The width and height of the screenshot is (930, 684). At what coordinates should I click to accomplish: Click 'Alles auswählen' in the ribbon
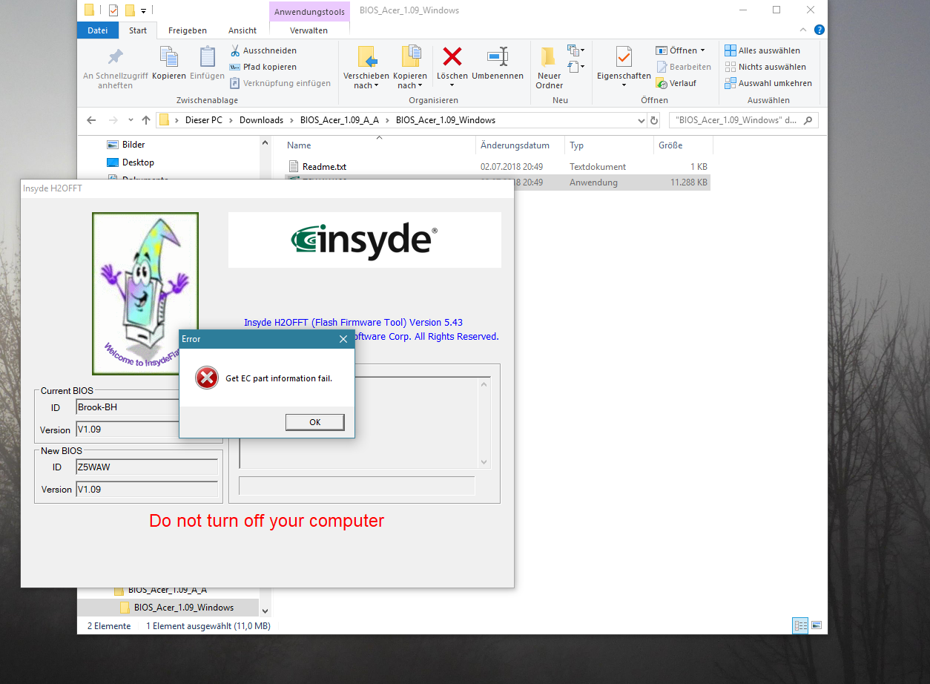pos(762,50)
